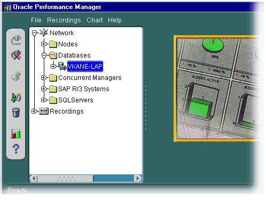Click the tree scrollbar left arrow
266x200 pixels.
pos(34,179)
